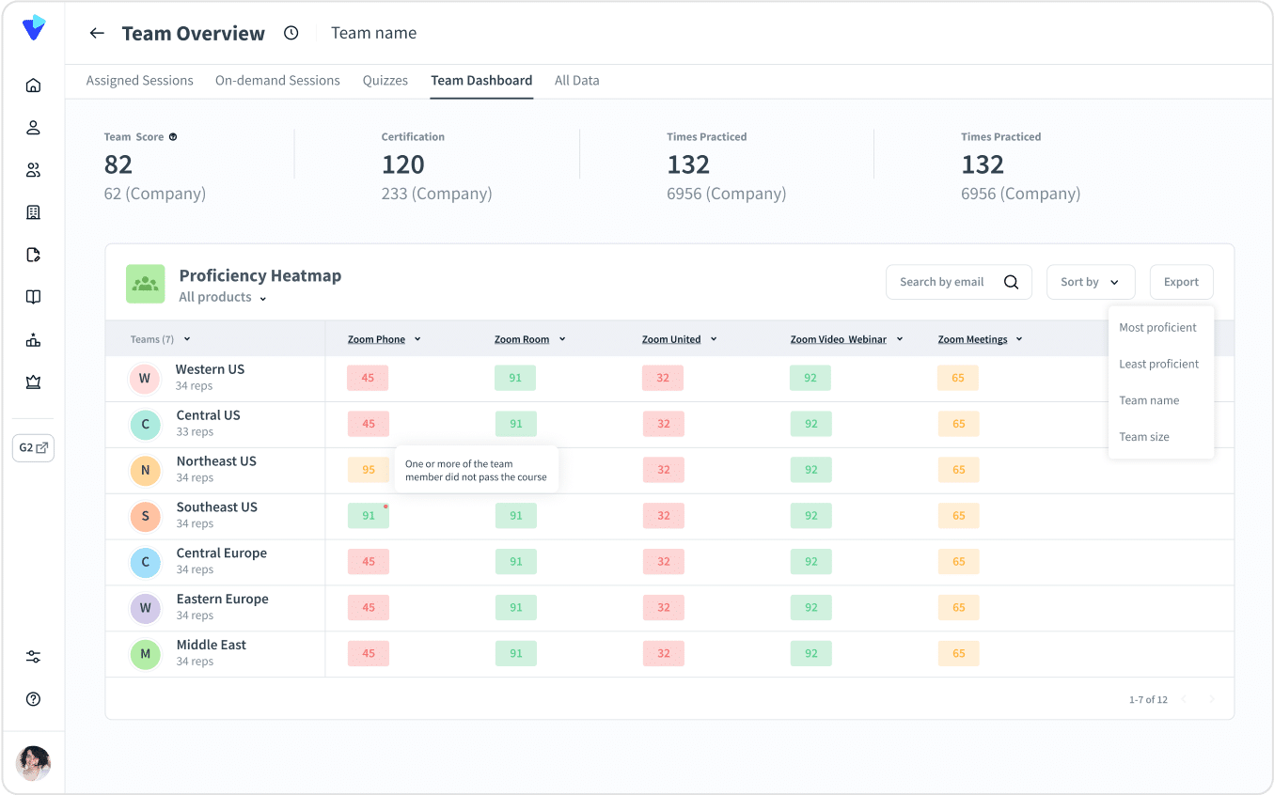Click Northeast US Zoom Phone score 95

click(x=369, y=470)
